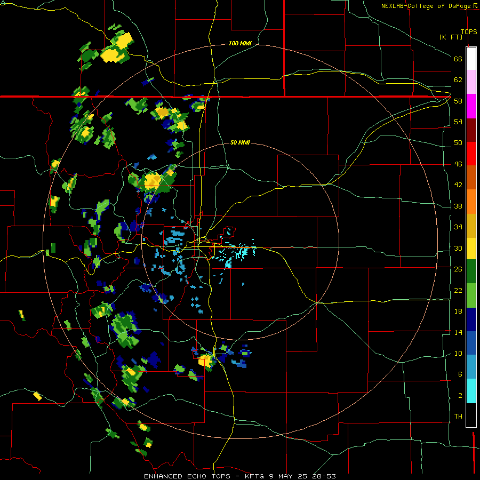This screenshot has height=480, width=480.
Task: Click the yellow 30-34 legend swatch
Action: pos(471,249)
